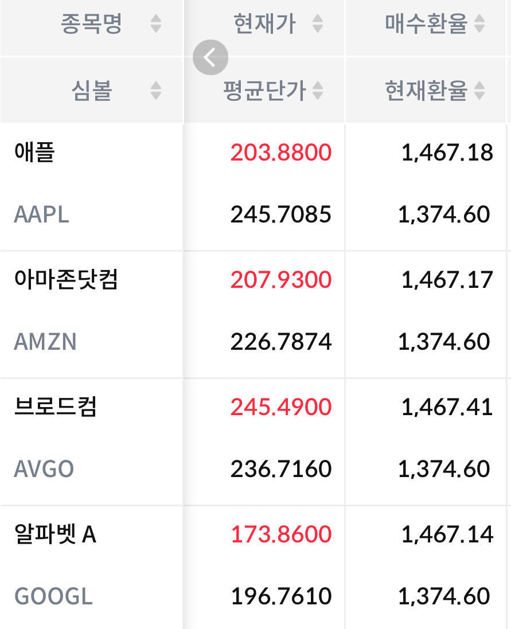Click Apple's current price 203.8800
The width and height of the screenshot is (511, 629).
pos(281,153)
